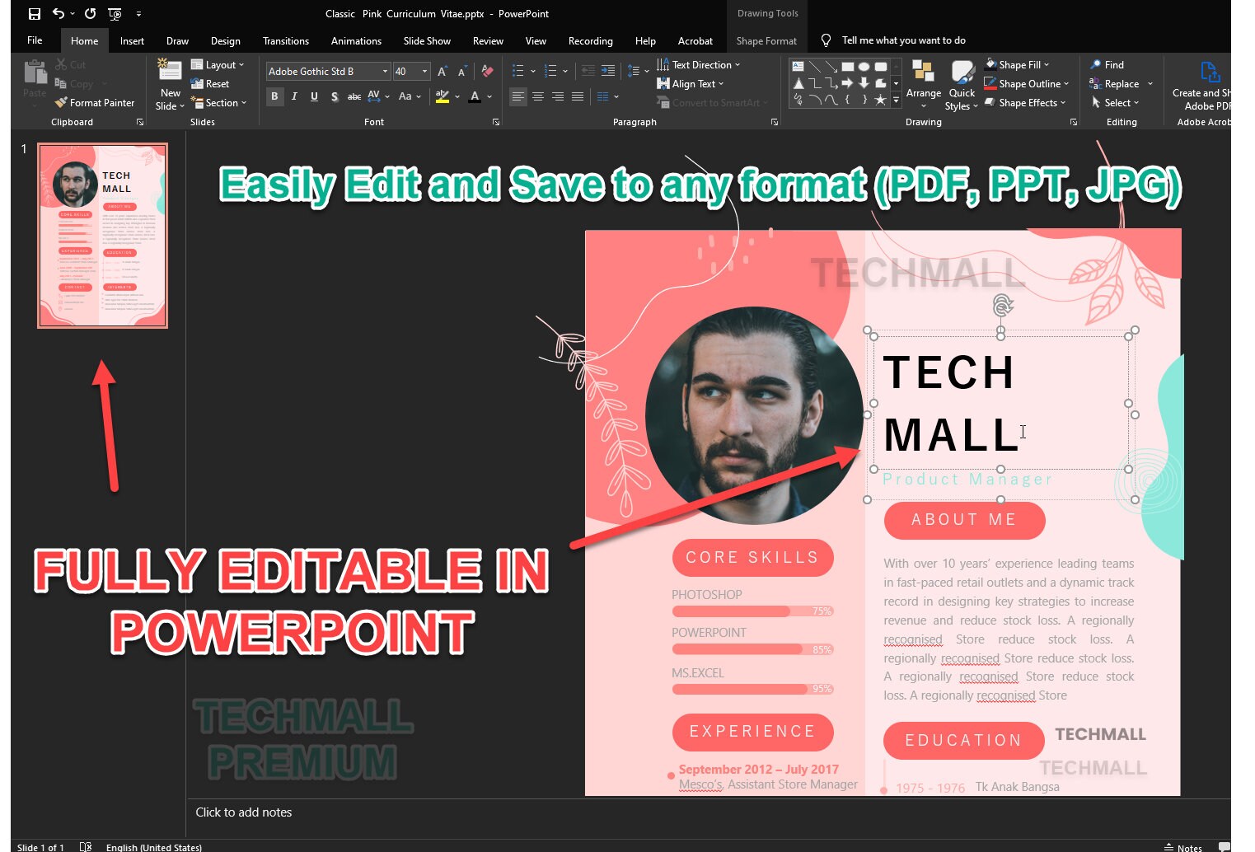
Task: Select the slide 1 thumbnail
Action: (102, 236)
